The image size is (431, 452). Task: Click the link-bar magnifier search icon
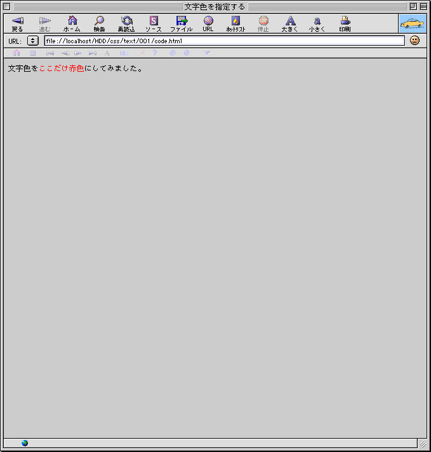click(x=142, y=53)
